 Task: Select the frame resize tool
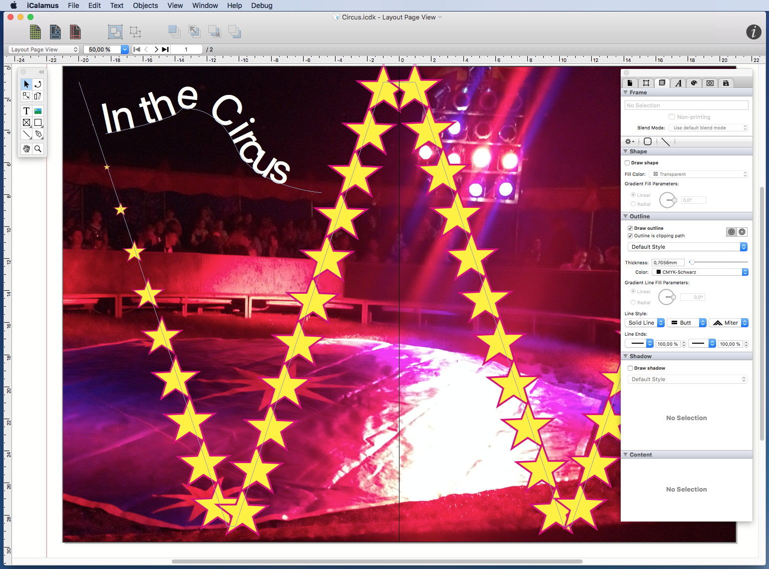tap(26, 96)
